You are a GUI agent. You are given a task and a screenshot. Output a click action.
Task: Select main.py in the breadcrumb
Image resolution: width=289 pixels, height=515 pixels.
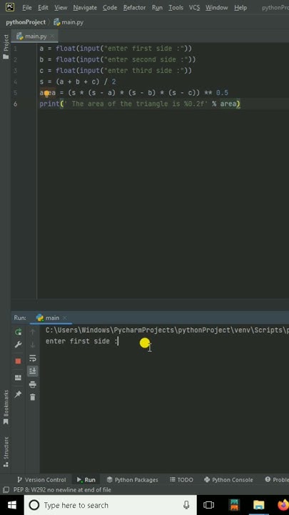point(69,22)
